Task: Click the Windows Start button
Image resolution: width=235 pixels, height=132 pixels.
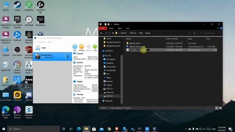Action: tap(4, 129)
